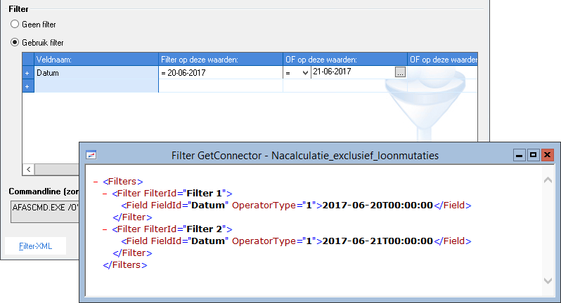Expand the Datum row plus icon
The image size is (561, 303).
(x=27, y=73)
